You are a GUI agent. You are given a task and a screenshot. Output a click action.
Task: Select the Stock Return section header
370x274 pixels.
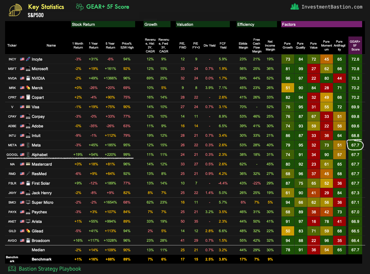point(103,24)
